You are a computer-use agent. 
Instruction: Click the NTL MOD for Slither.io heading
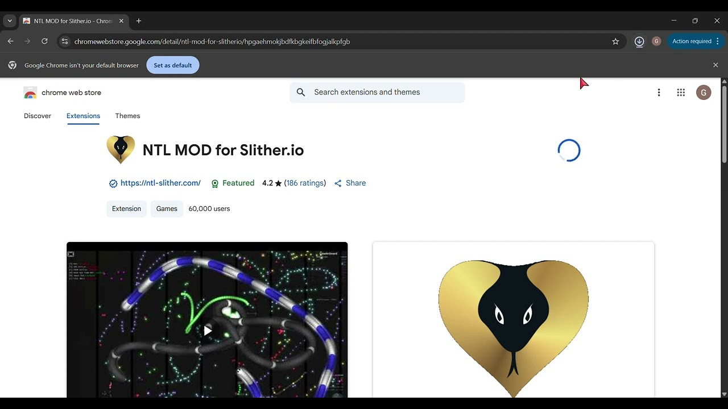pos(223,150)
